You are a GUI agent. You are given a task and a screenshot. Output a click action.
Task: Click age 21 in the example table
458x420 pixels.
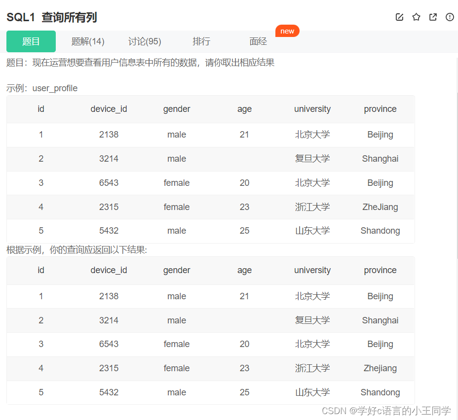point(244,135)
